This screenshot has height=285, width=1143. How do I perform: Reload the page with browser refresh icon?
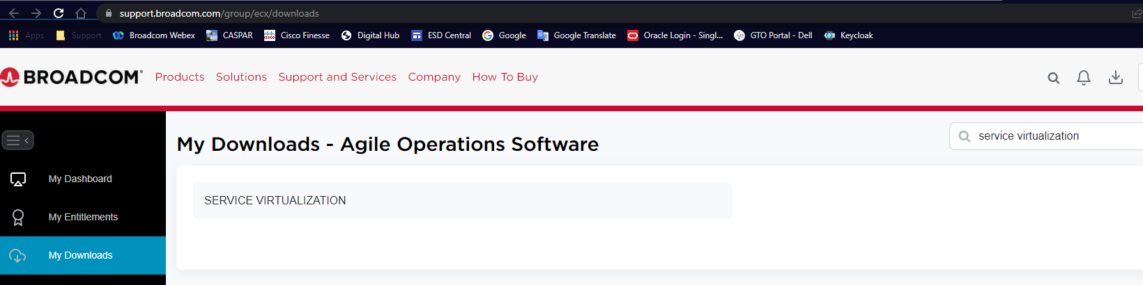(59, 13)
